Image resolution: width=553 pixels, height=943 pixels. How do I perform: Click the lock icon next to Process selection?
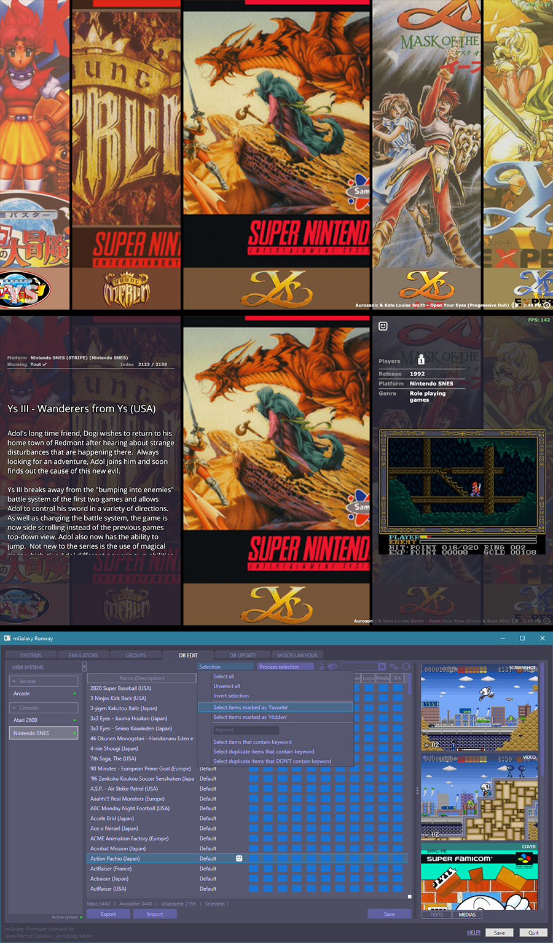321,667
